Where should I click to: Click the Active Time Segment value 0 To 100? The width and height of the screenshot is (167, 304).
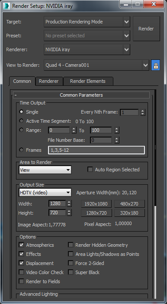pyautogui.click(x=84, y=121)
